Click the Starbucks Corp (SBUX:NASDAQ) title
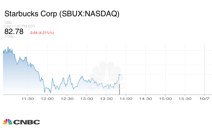 click(x=62, y=14)
